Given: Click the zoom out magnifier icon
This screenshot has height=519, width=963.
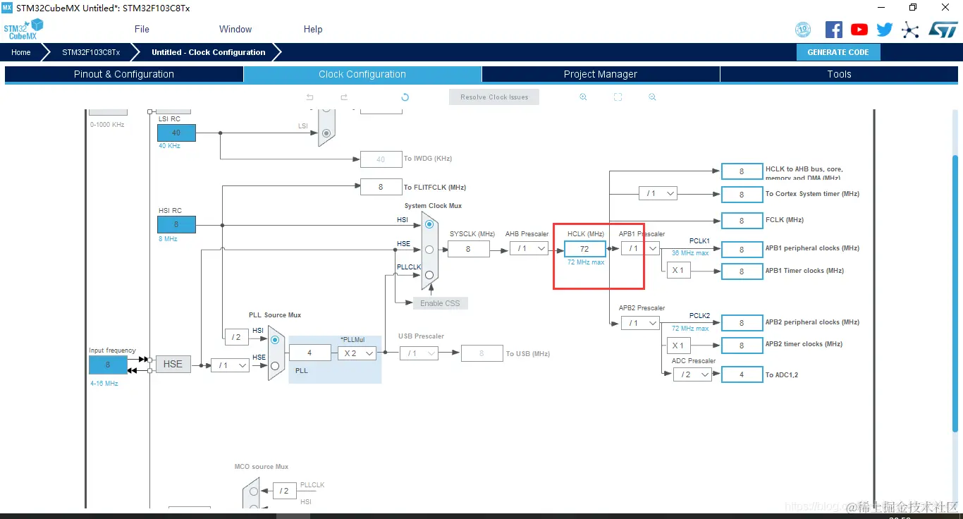Looking at the screenshot, I should point(651,97).
